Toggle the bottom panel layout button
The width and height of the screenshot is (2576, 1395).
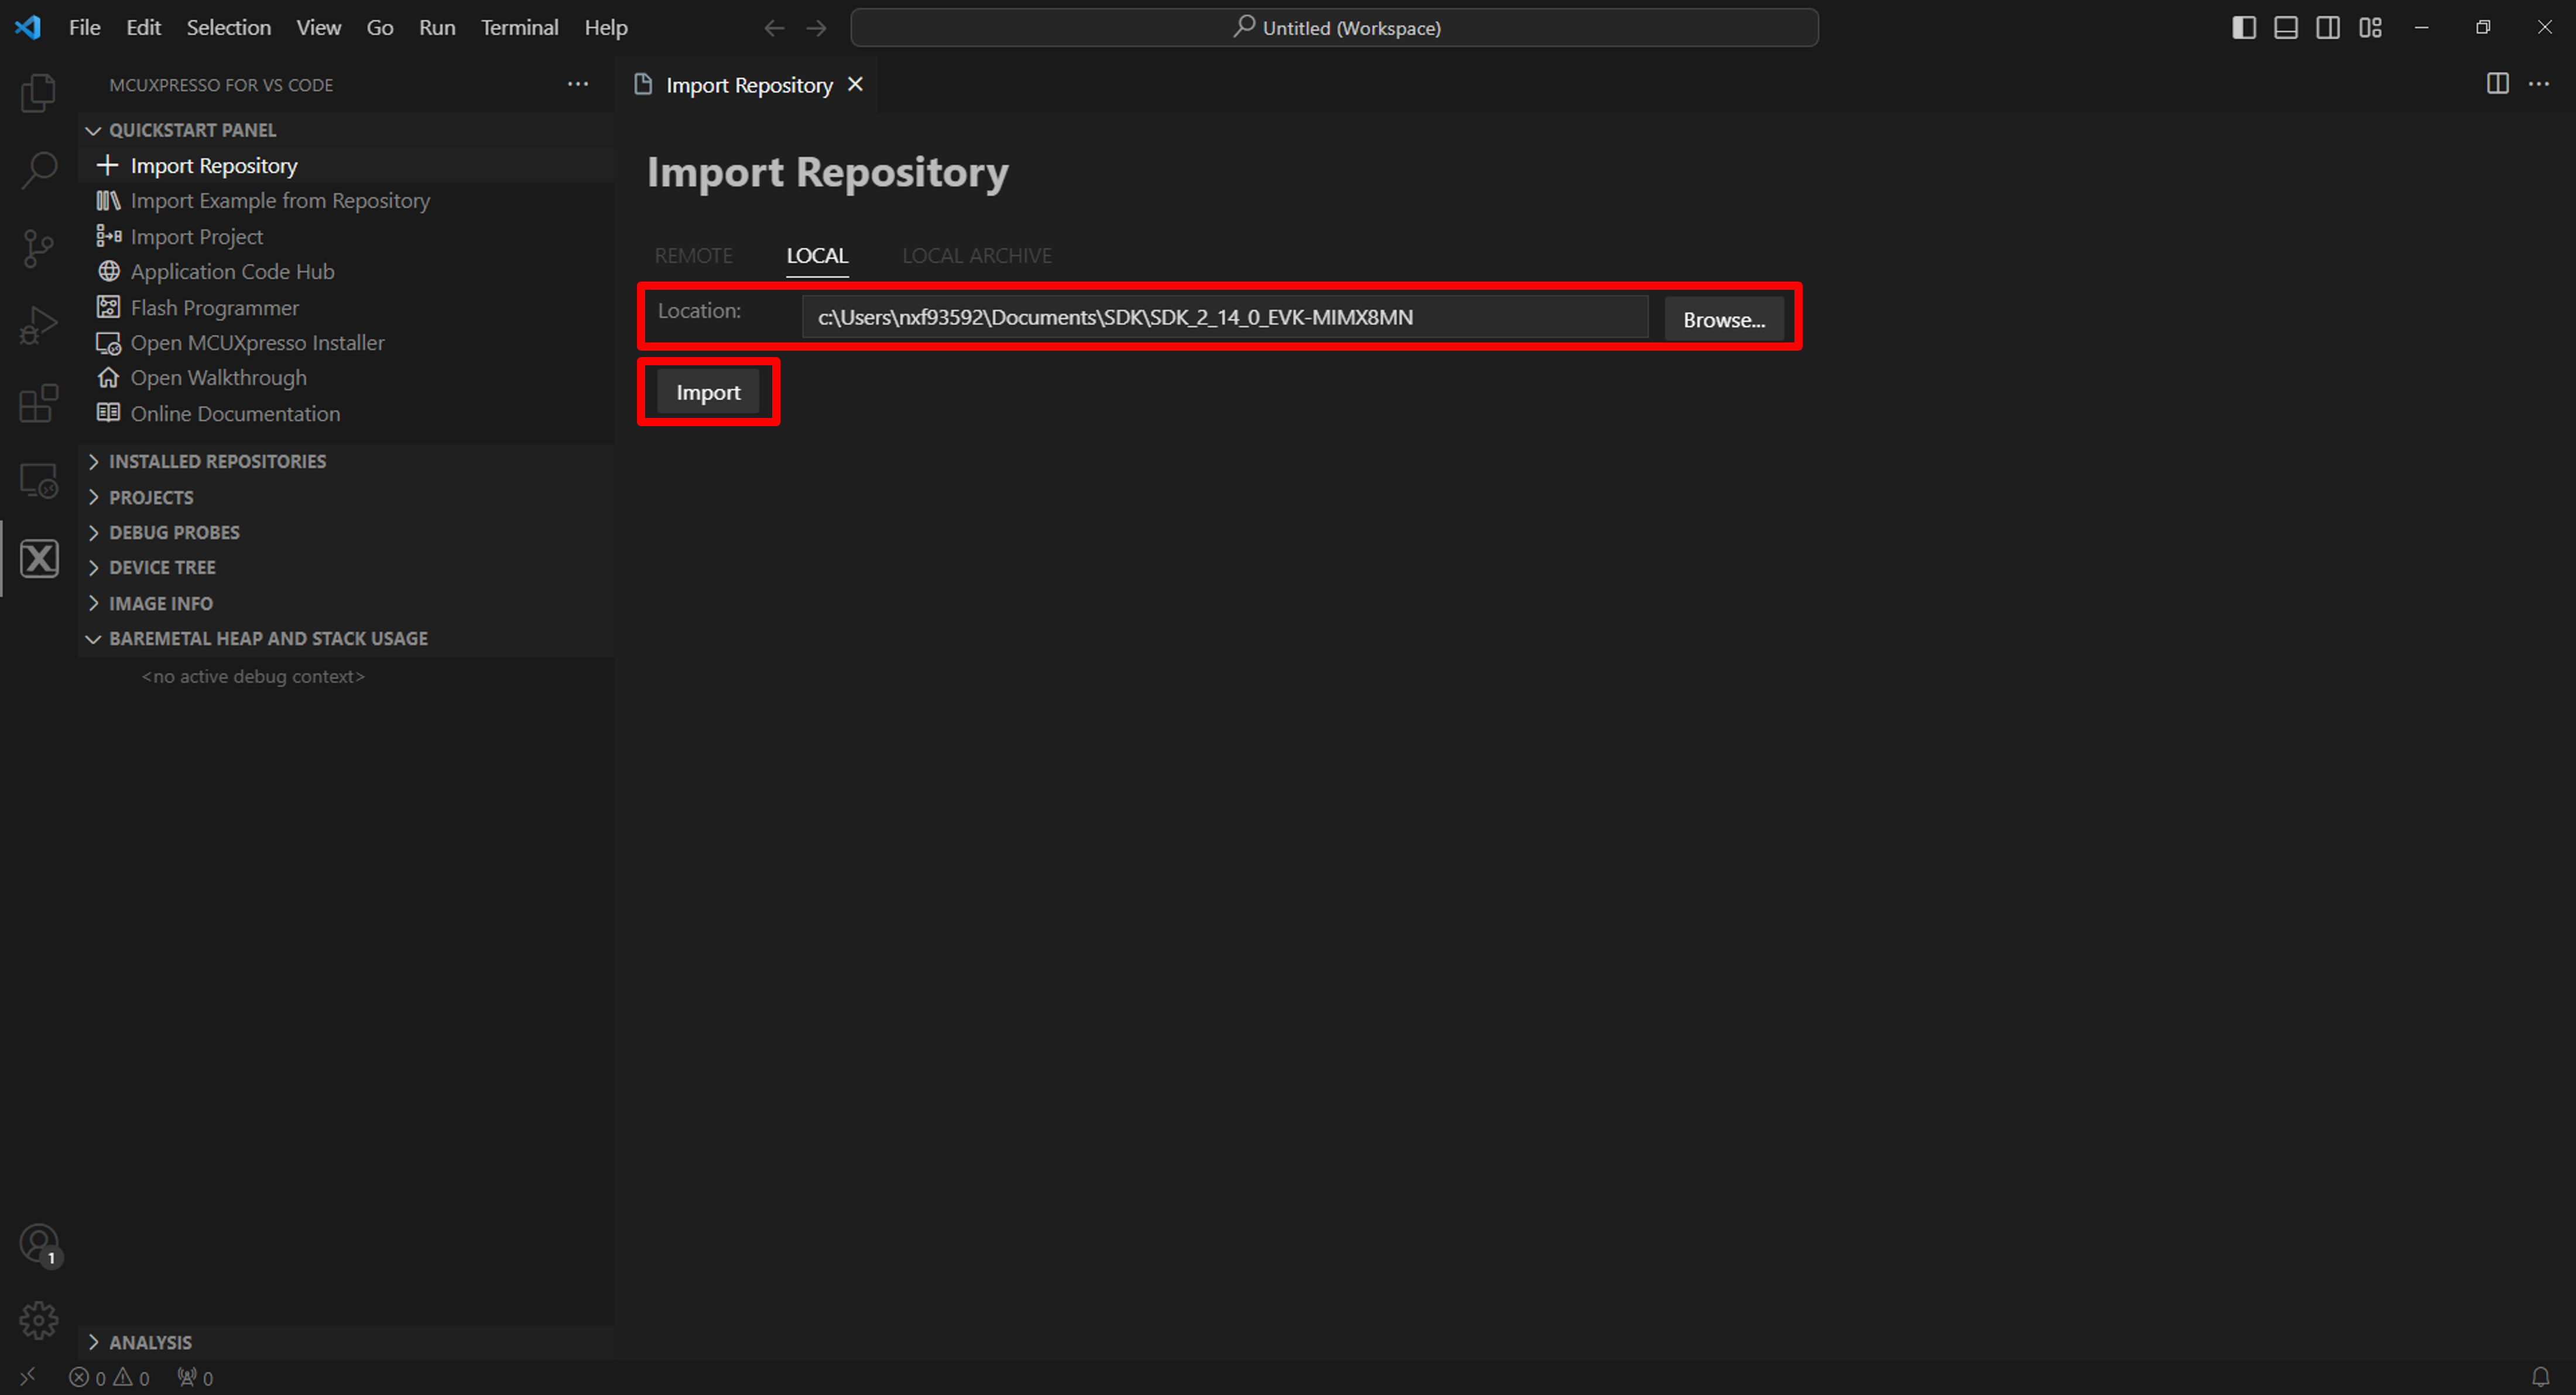tap(2285, 28)
